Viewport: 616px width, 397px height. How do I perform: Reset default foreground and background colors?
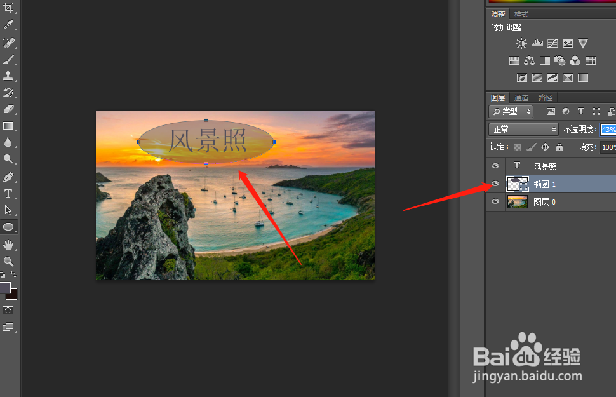pos(3,275)
